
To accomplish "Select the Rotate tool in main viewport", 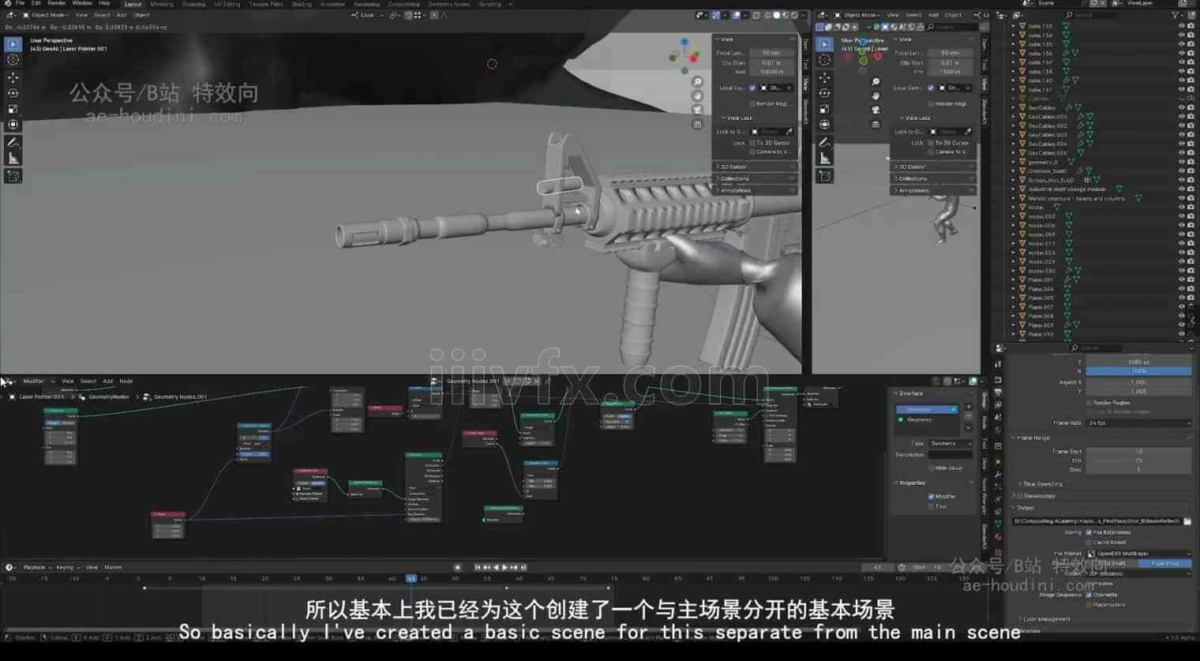I will point(13,93).
